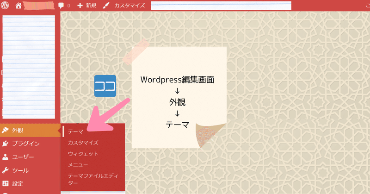Choose ウィジェット in the submenu

pos(83,154)
